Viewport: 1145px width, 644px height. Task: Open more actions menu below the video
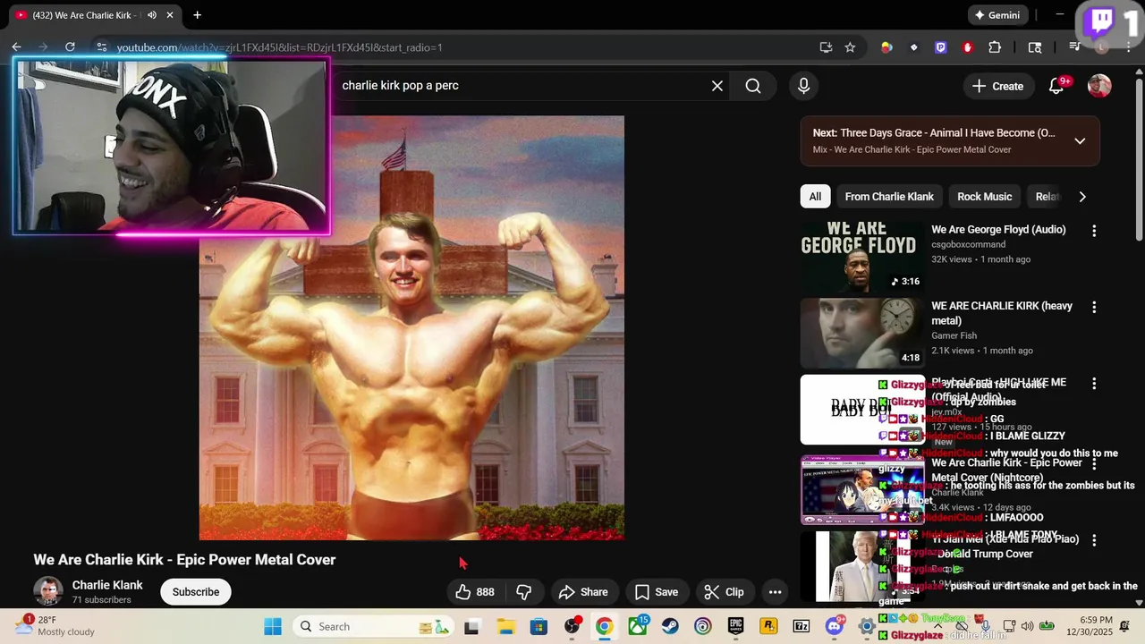click(x=775, y=592)
